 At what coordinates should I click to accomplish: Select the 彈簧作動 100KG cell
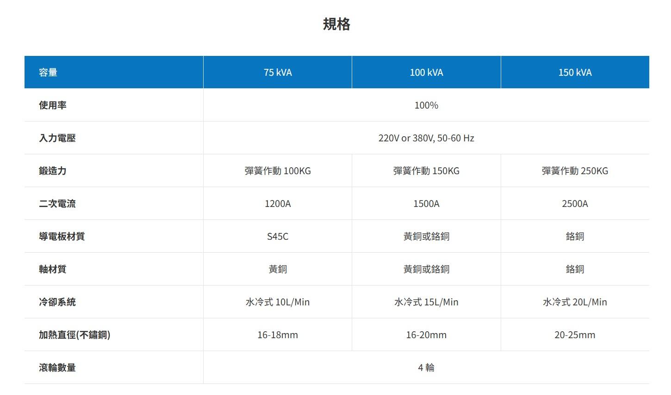click(x=278, y=171)
